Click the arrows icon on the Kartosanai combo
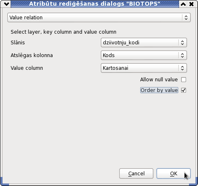Image resolution: width=198 pixels, height=186 pixels. tap(182, 68)
